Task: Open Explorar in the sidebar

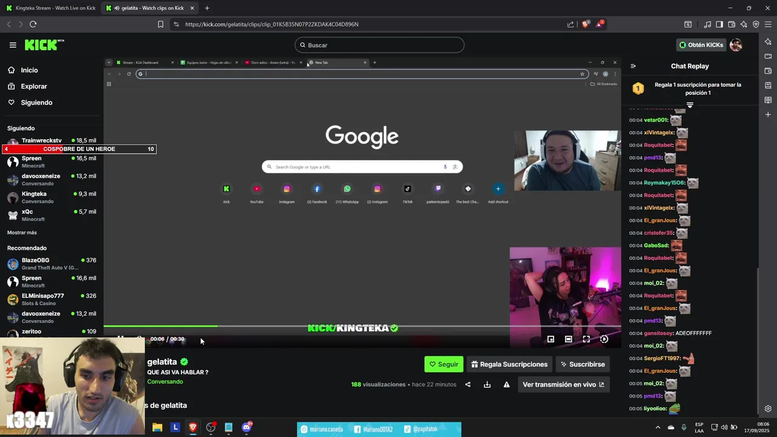Action: 33,86
